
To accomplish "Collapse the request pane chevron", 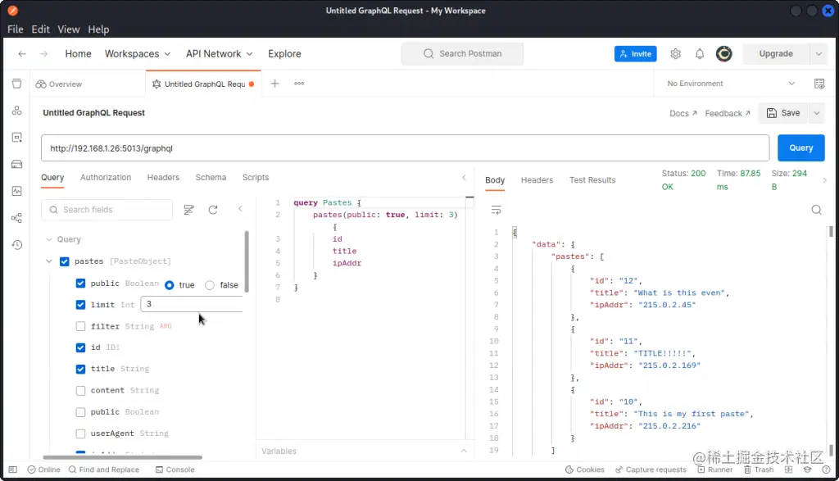I will pyautogui.click(x=464, y=177).
